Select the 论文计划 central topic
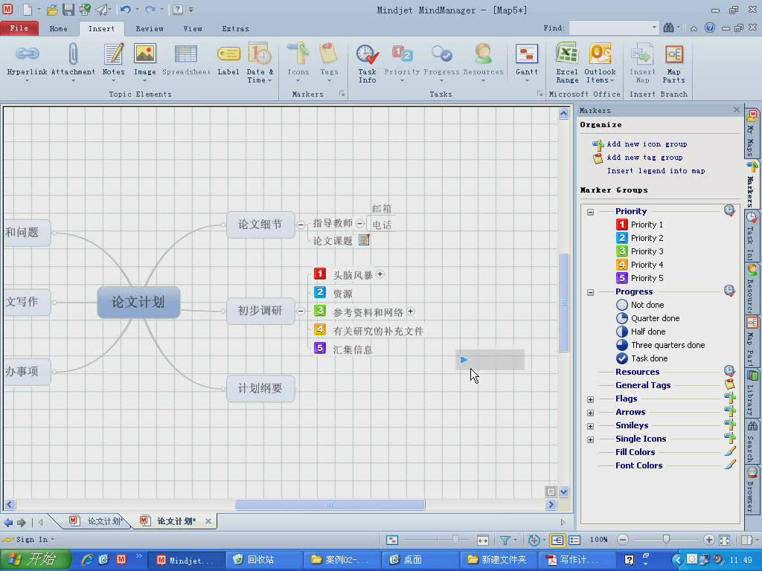762x571 pixels. click(138, 302)
